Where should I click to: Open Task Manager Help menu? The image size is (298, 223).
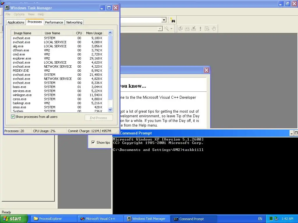coord(41,14)
